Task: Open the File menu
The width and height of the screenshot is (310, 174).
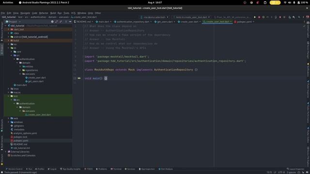Action: [x=3, y=13]
